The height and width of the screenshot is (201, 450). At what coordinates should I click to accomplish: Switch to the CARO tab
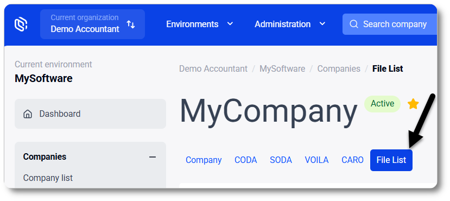click(x=352, y=160)
